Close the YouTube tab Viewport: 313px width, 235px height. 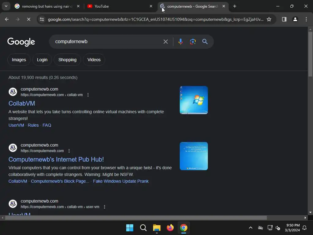pyautogui.click(x=151, y=6)
